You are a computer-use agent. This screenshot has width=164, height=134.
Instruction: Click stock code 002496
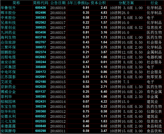(x=40, y=13)
